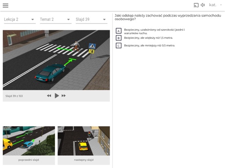Select answer C checkbox
Screen dimensions: 225x168
click(119, 45)
